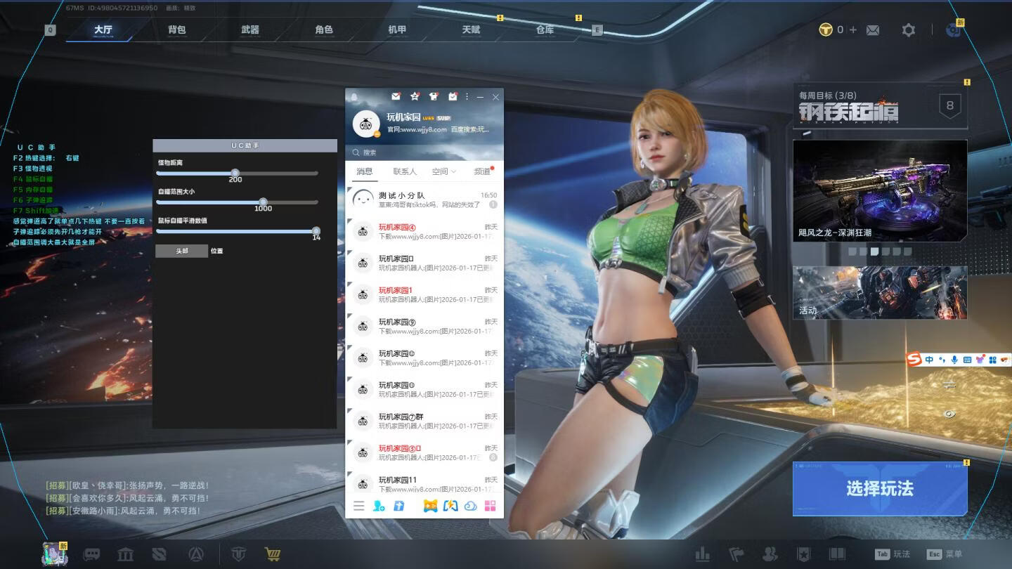Toggle the eye visibility icon on right
Viewport: 1012px width, 569px height.
pyautogui.click(x=949, y=414)
